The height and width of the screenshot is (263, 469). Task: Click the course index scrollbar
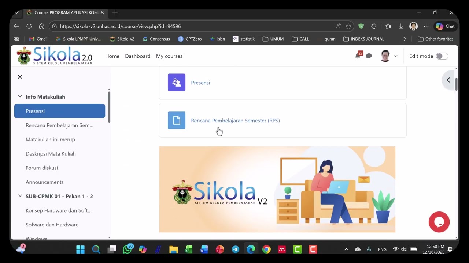[109, 107]
